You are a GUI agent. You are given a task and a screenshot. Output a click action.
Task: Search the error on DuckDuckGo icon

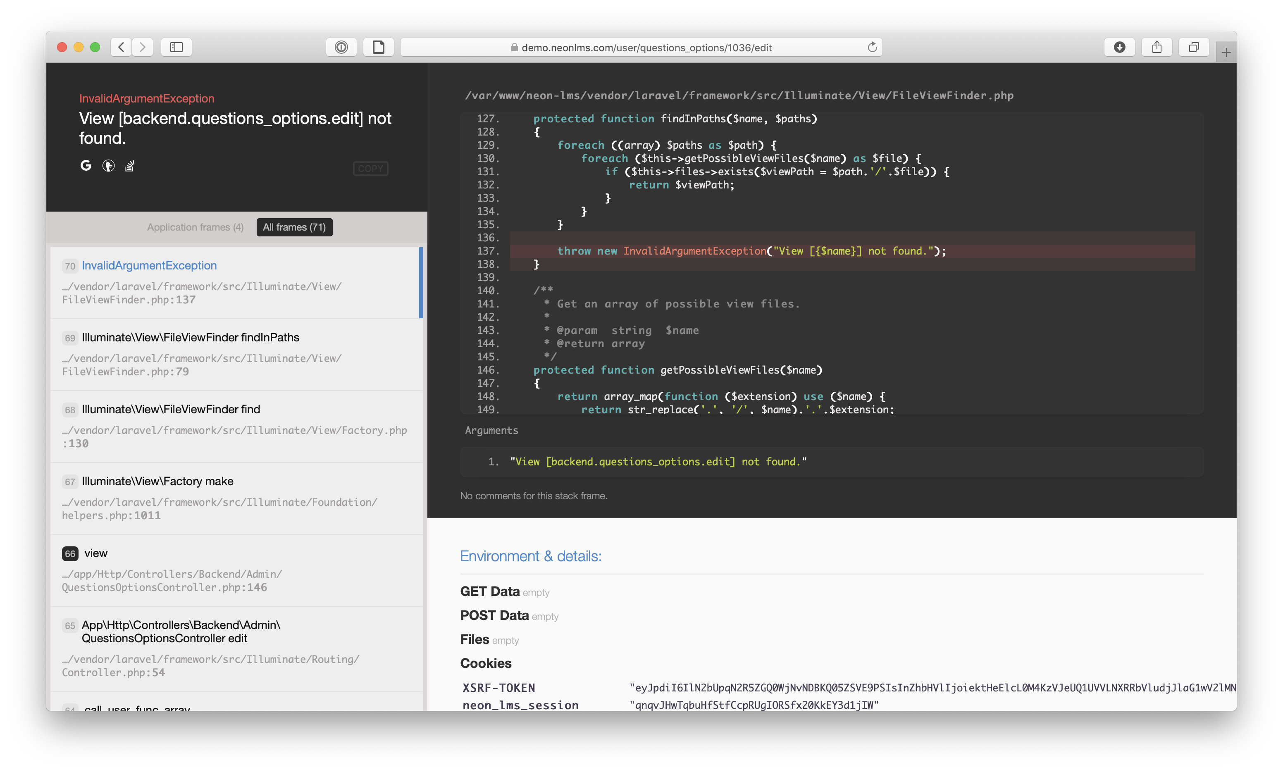[108, 165]
